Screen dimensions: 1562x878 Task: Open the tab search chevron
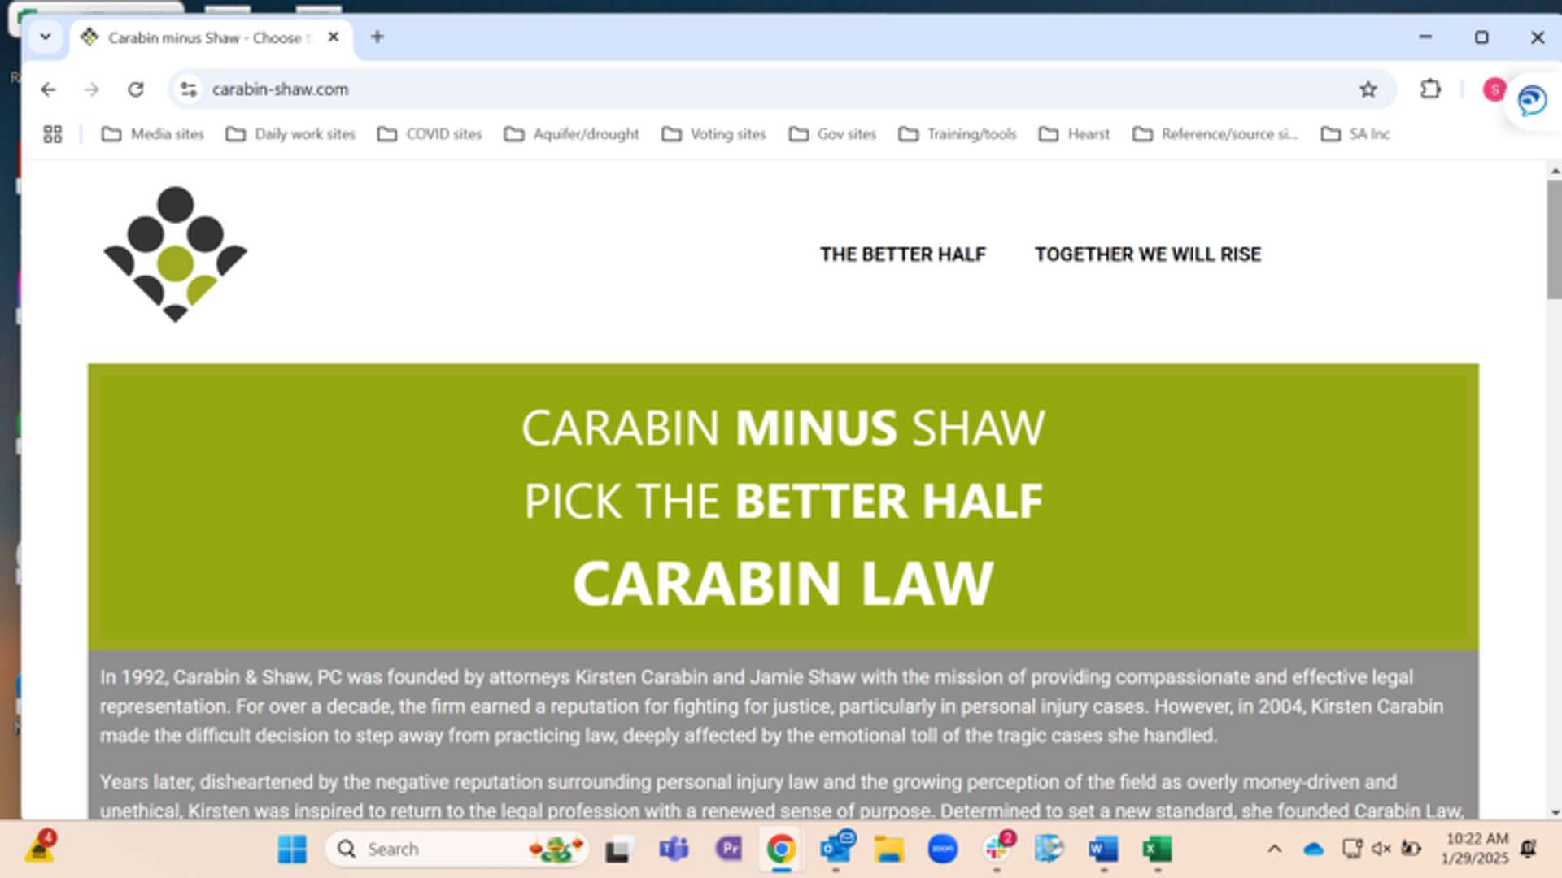pyautogui.click(x=46, y=37)
